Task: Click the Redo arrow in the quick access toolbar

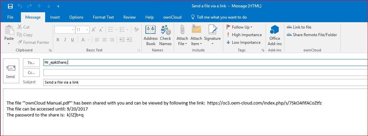Action: click(x=30, y=6)
